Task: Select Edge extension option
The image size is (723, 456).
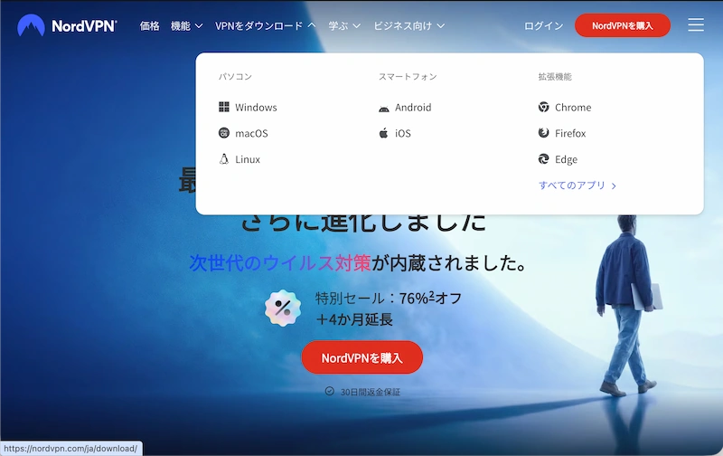Action: (x=558, y=159)
